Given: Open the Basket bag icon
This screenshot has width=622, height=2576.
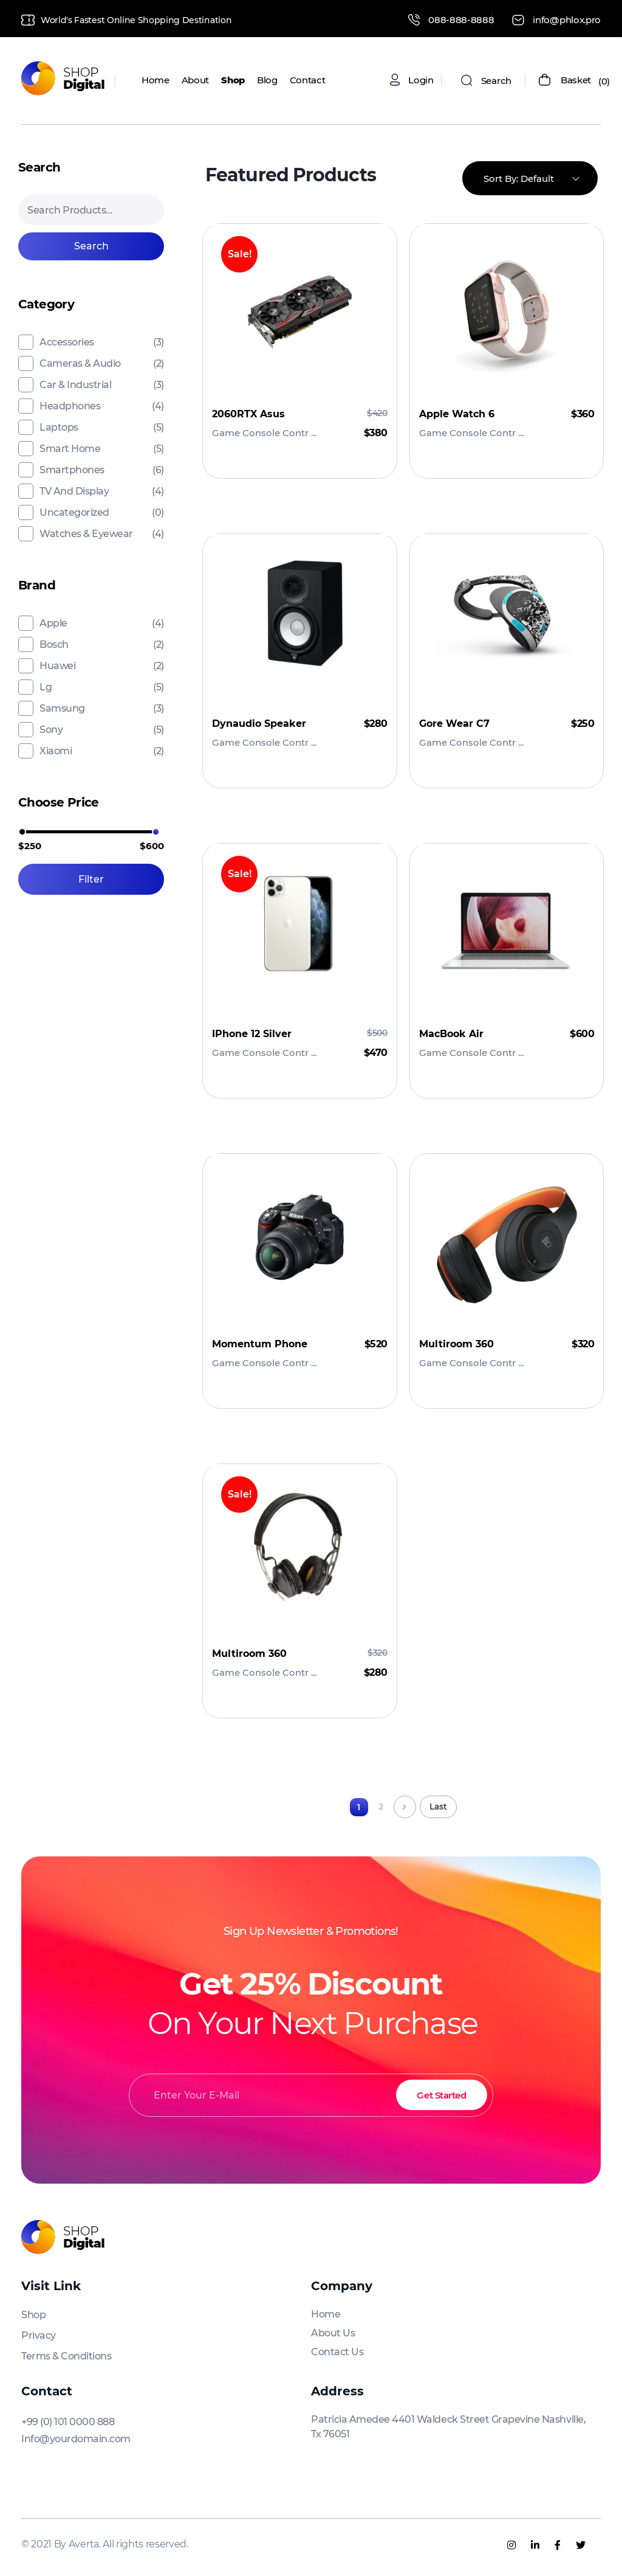Looking at the screenshot, I should (x=544, y=80).
